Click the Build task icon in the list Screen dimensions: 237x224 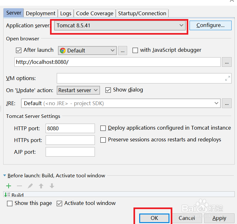tap(7, 194)
